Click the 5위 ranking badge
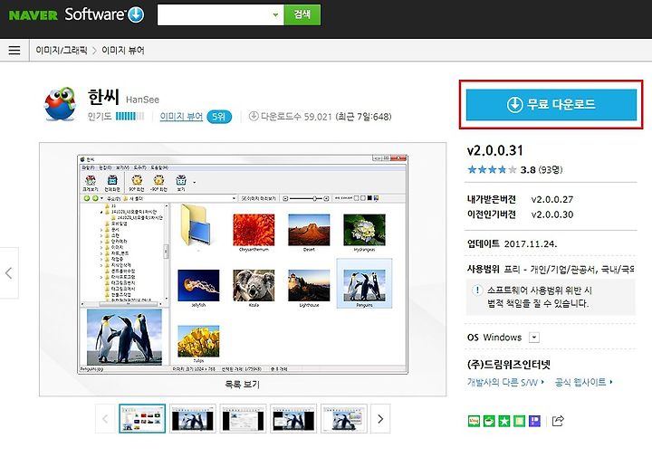652x457 pixels. [x=219, y=117]
